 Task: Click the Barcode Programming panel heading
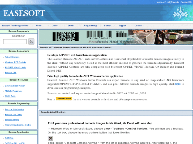(x=19, y=103)
